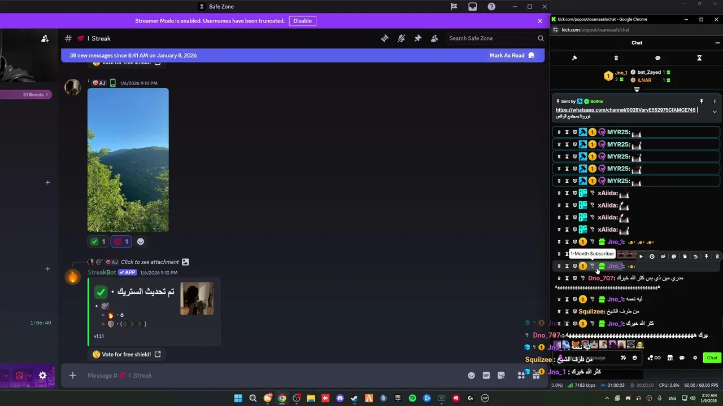Click the crossed-eye hide icon in hover toolbar
The image size is (723, 406).
[663, 257]
